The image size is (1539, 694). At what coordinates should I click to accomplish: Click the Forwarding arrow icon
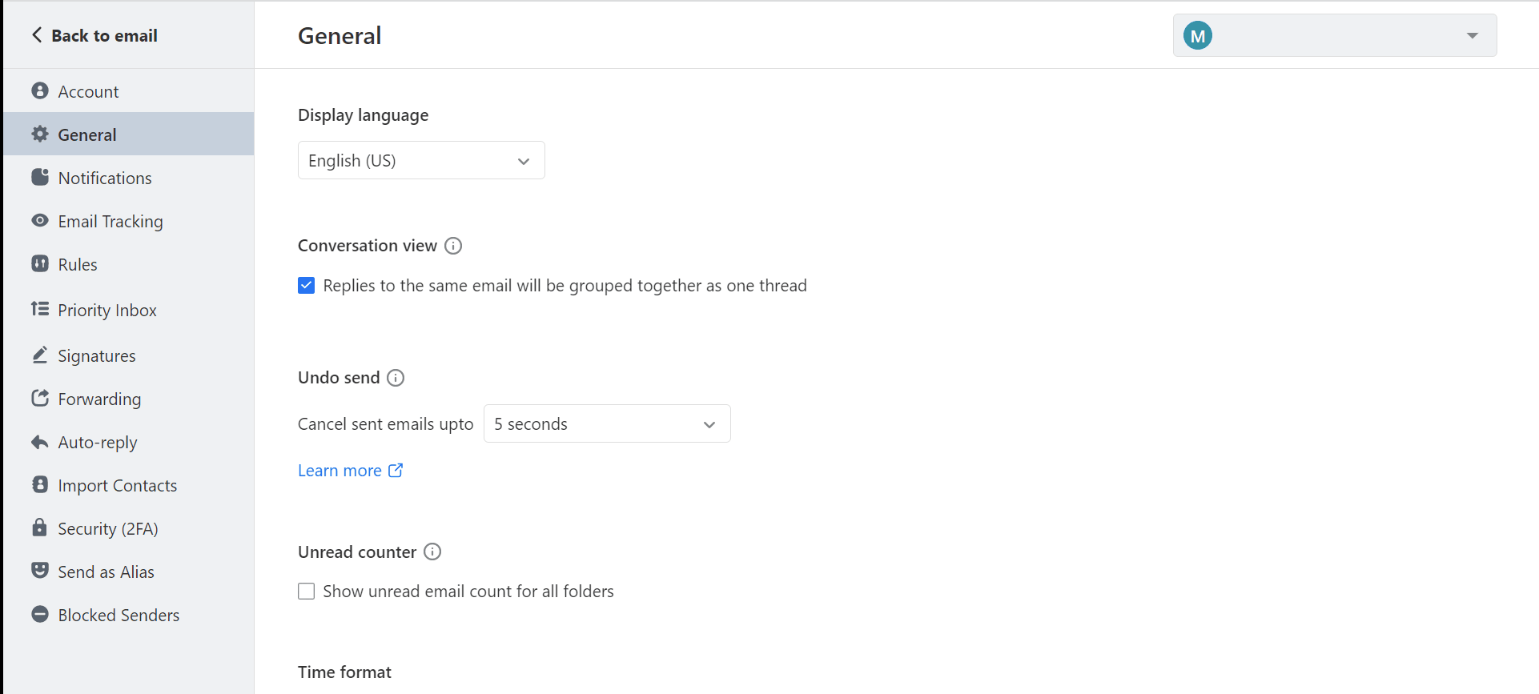pos(39,398)
